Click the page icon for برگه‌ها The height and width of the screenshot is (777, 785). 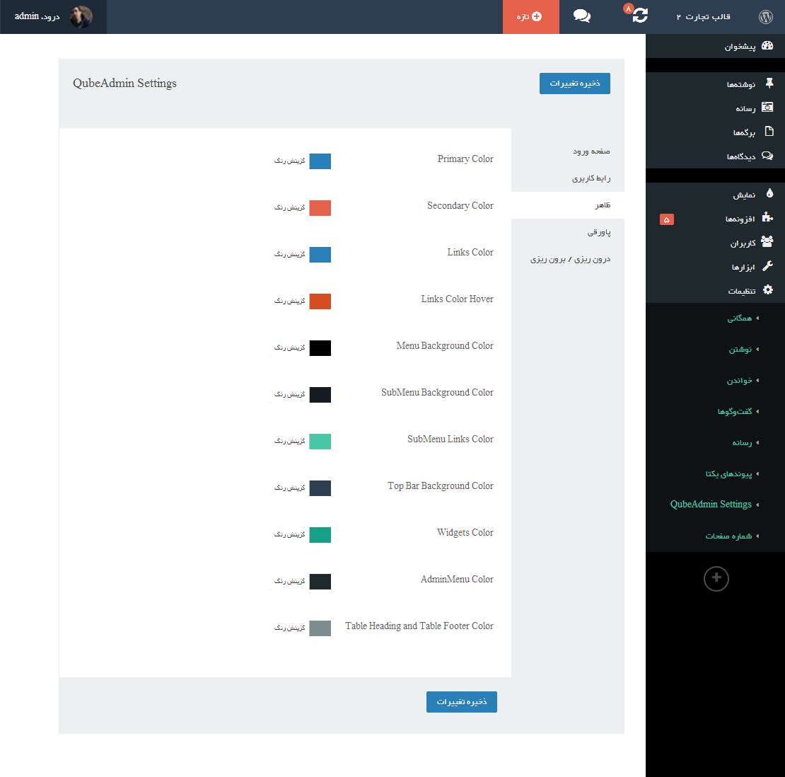pyautogui.click(x=769, y=131)
